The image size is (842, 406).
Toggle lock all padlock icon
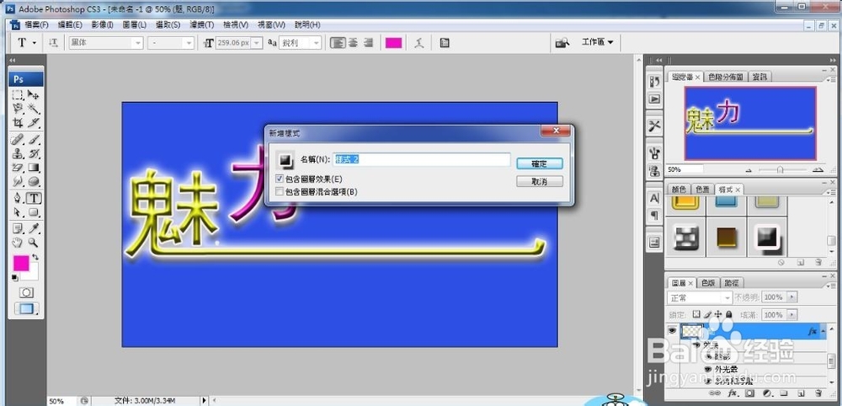click(x=728, y=314)
